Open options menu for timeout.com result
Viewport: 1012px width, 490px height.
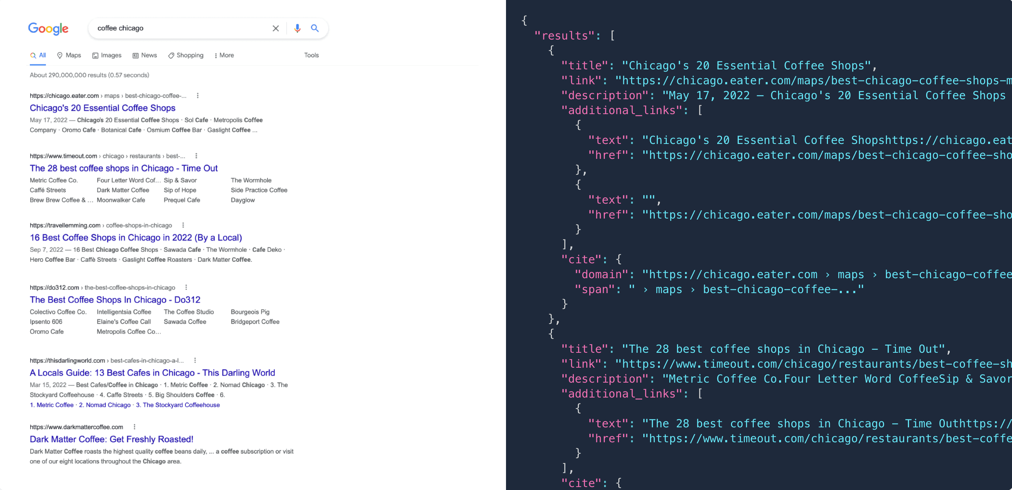point(196,156)
